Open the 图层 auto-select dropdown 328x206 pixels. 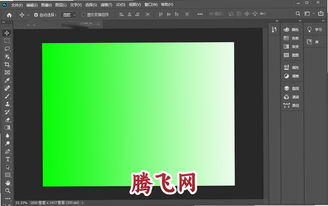69,15
